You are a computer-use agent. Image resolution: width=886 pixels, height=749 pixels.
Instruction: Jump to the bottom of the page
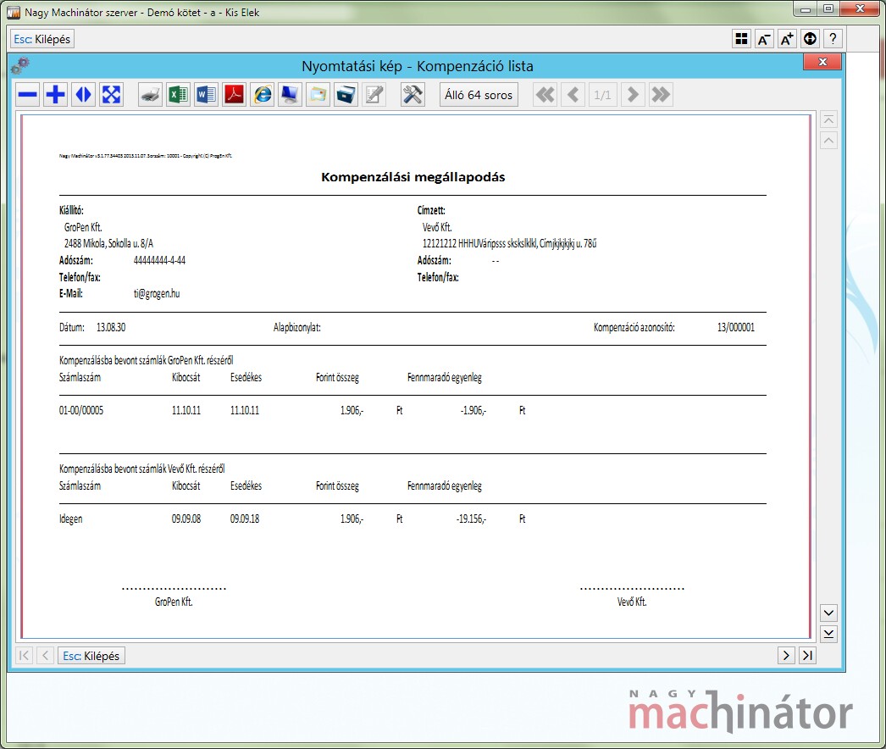click(x=829, y=634)
